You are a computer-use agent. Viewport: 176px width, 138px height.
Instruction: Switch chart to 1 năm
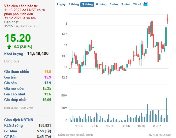coord(114,5)
